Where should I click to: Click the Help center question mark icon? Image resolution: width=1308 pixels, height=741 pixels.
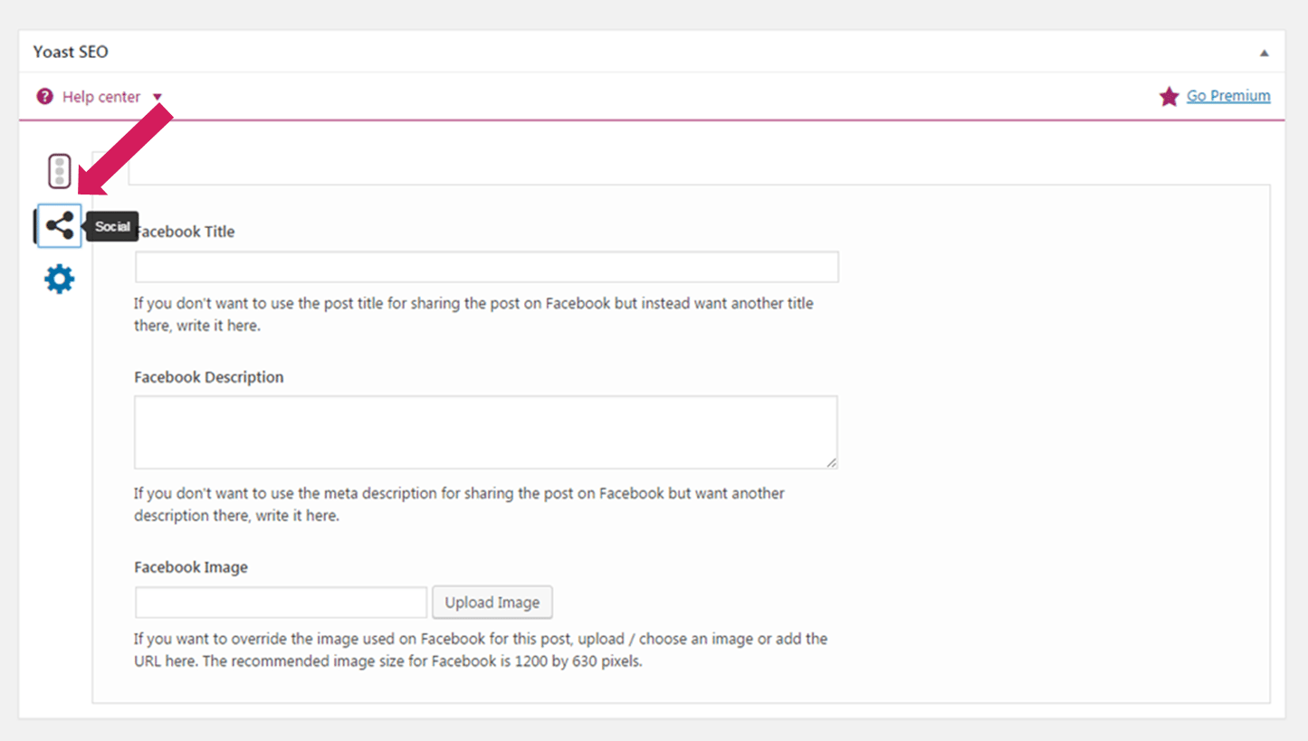(x=44, y=96)
